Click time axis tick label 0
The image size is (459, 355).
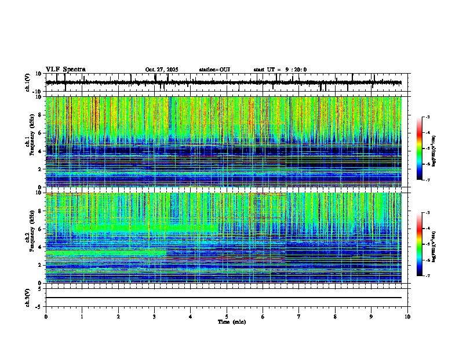[46, 317]
